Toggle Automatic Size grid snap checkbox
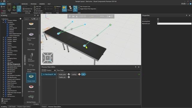 point(24,9)
